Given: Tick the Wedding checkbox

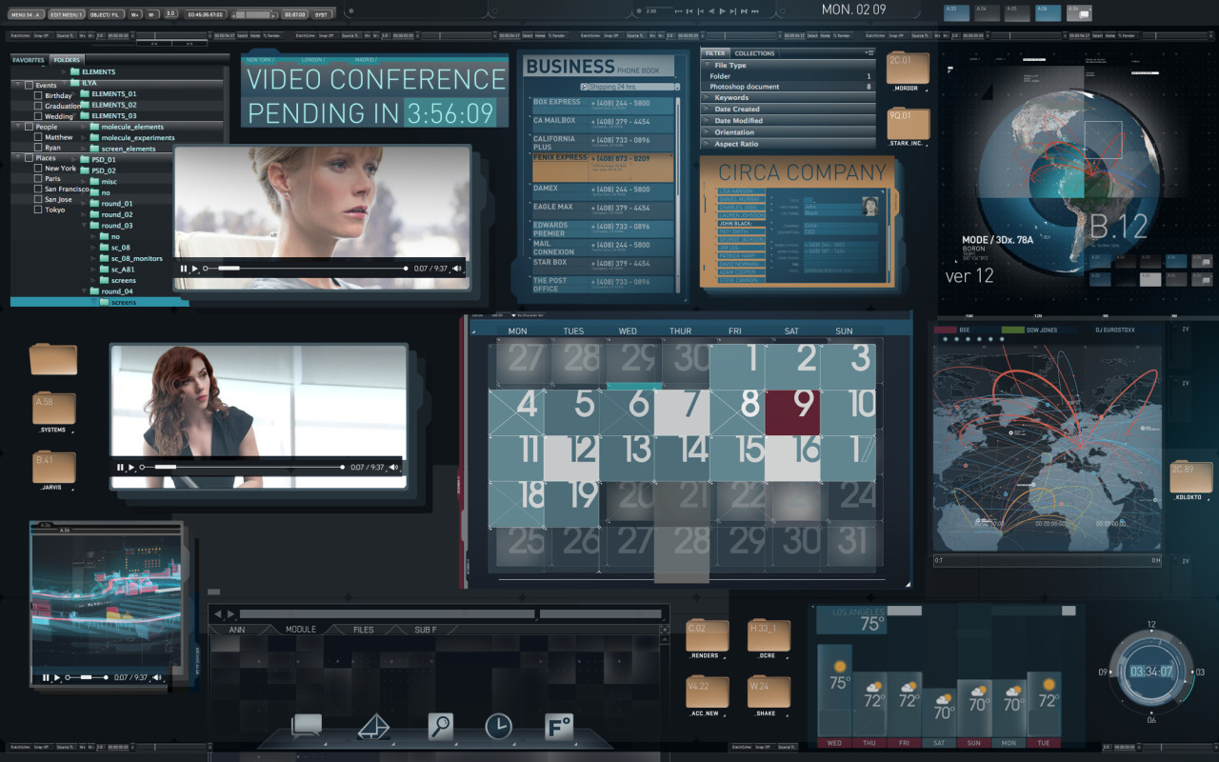Looking at the screenshot, I should (38, 116).
